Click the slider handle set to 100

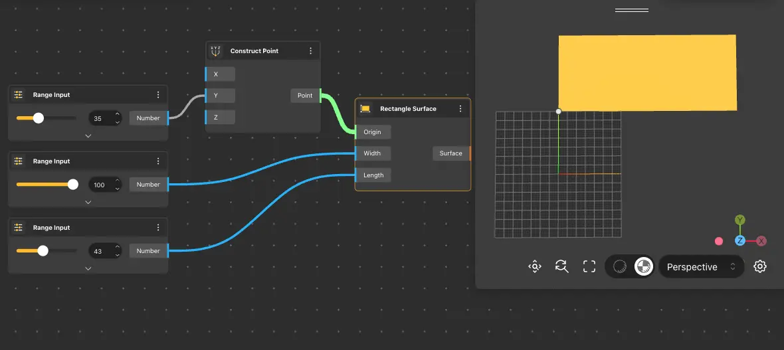[x=73, y=185]
